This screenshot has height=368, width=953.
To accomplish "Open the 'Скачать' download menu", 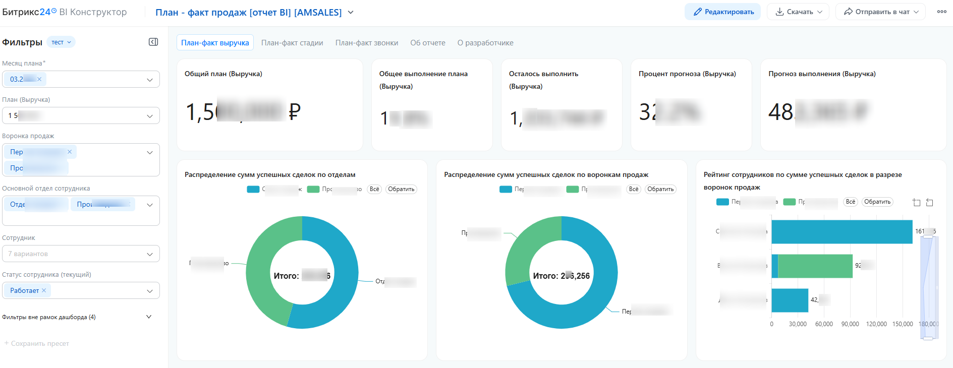I will click(x=798, y=12).
